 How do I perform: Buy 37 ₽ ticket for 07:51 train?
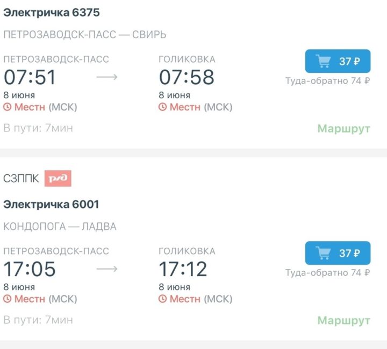point(338,61)
